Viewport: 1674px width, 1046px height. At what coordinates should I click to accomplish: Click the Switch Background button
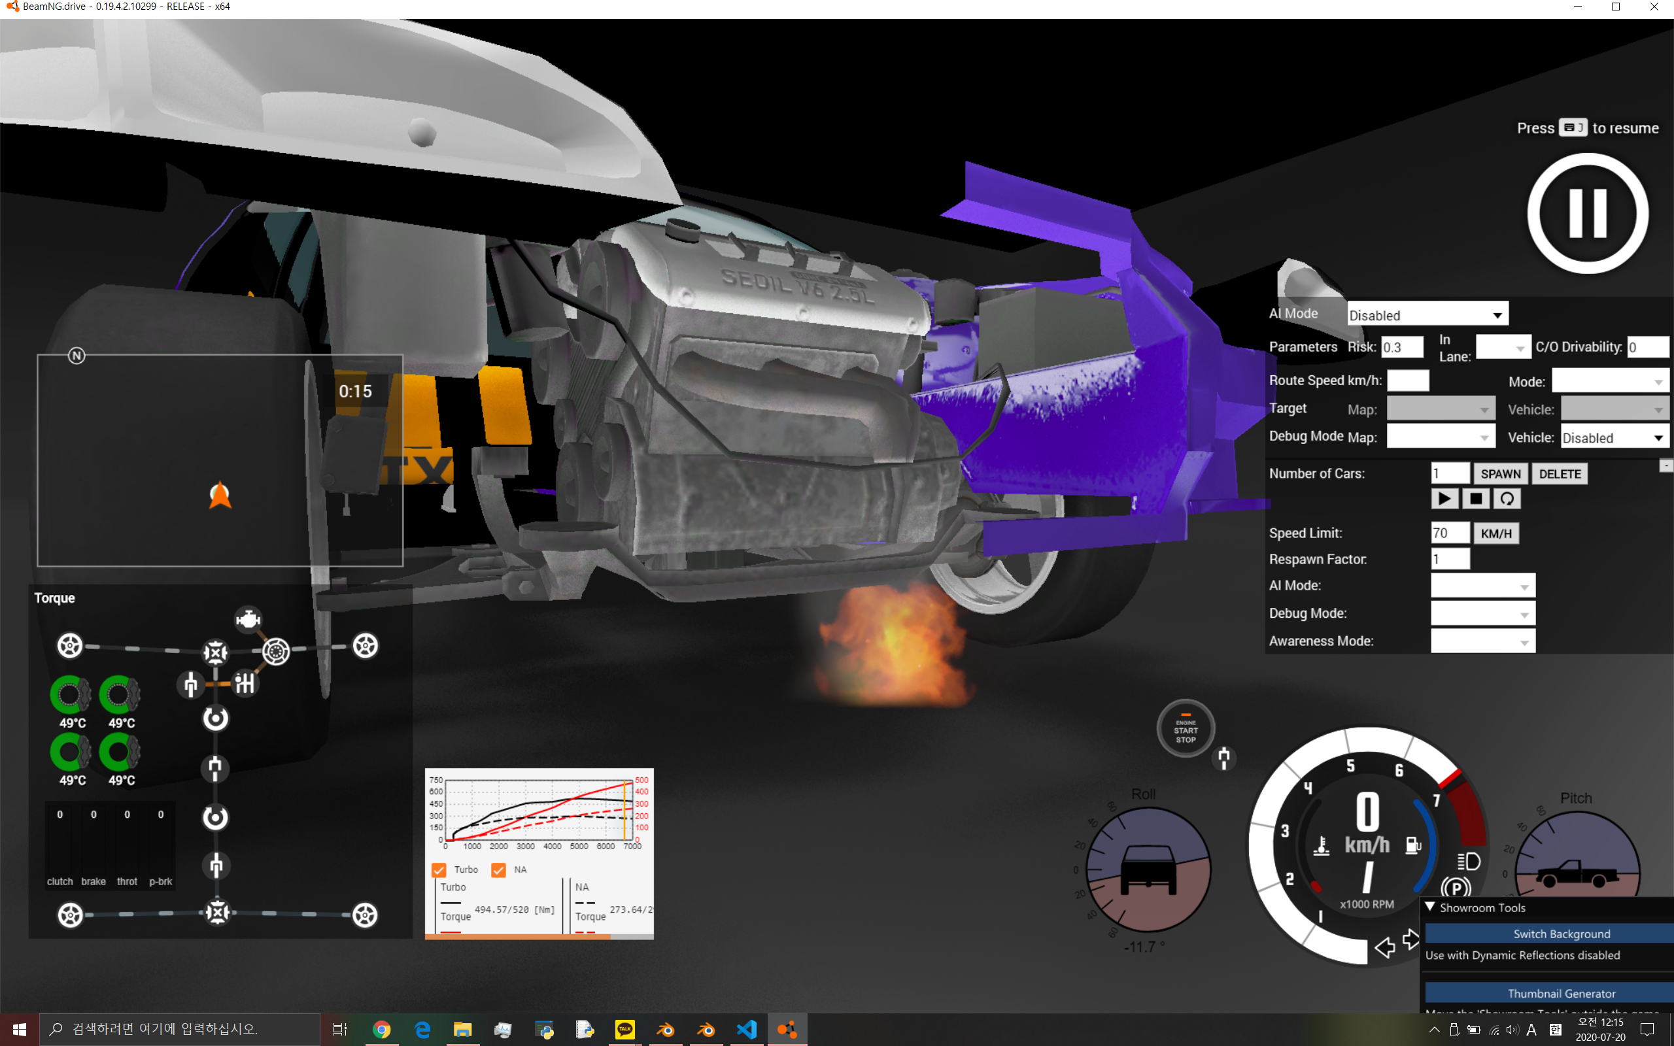(x=1549, y=934)
